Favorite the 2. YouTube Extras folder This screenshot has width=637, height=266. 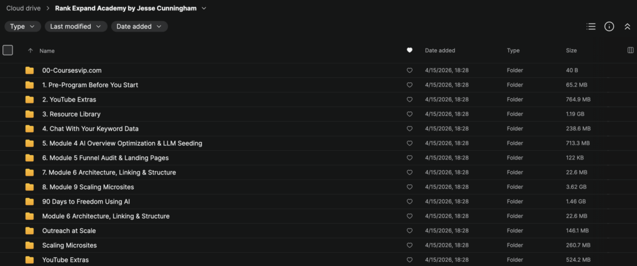409,100
